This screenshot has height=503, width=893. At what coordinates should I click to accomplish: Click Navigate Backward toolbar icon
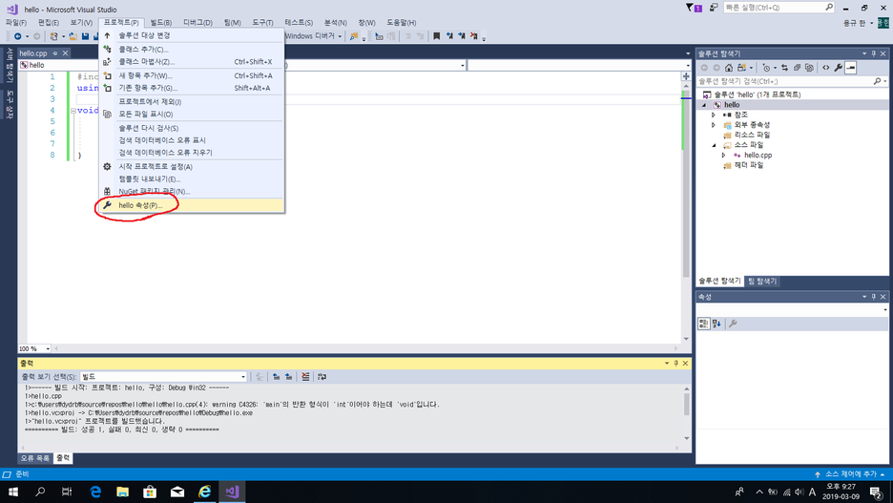(18, 36)
